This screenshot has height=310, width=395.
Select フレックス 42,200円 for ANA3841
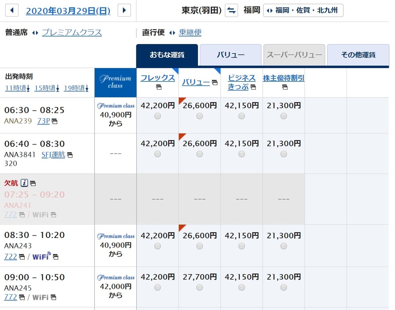[158, 154]
